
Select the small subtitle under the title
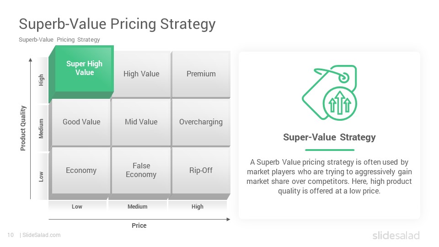tap(59, 40)
